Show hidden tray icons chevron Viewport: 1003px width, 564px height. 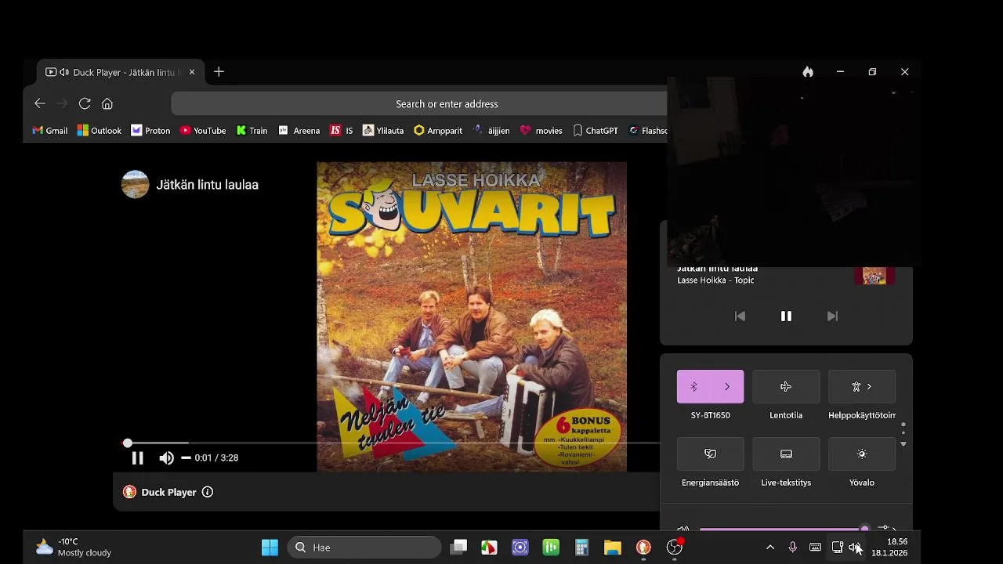click(x=770, y=548)
